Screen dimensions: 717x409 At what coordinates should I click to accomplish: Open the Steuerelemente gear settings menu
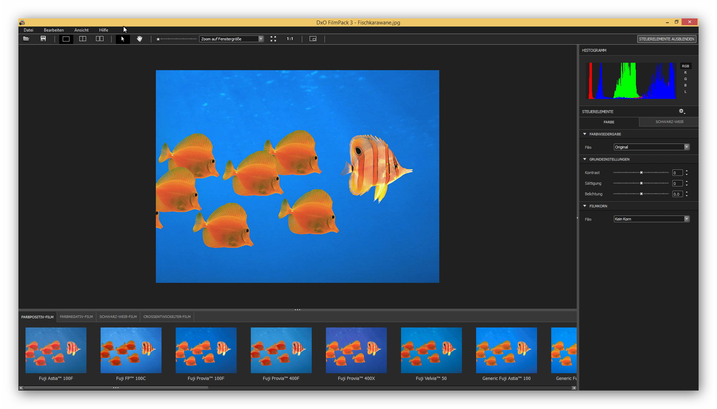(682, 111)
